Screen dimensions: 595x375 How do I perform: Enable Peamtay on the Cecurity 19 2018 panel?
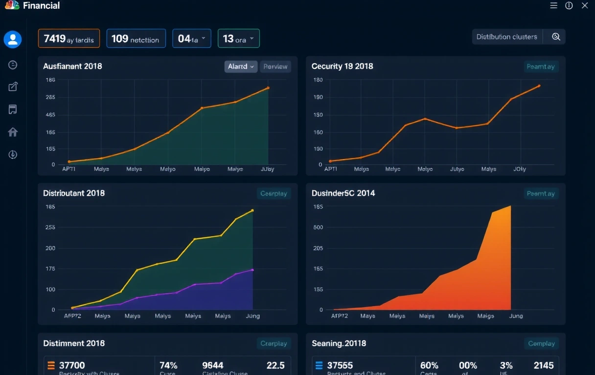pyautogui.click(x=541, y=66)
